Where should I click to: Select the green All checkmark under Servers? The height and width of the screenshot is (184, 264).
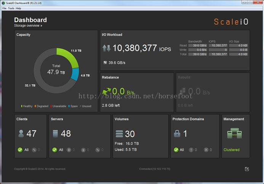54,150
